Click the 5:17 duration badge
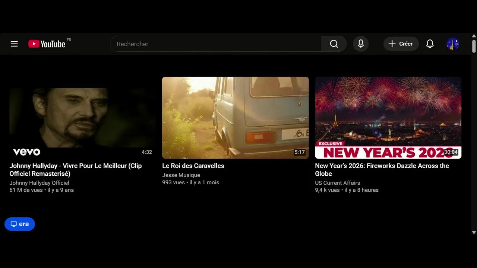Viewport: 477px width, 268px height. [300, 152]
